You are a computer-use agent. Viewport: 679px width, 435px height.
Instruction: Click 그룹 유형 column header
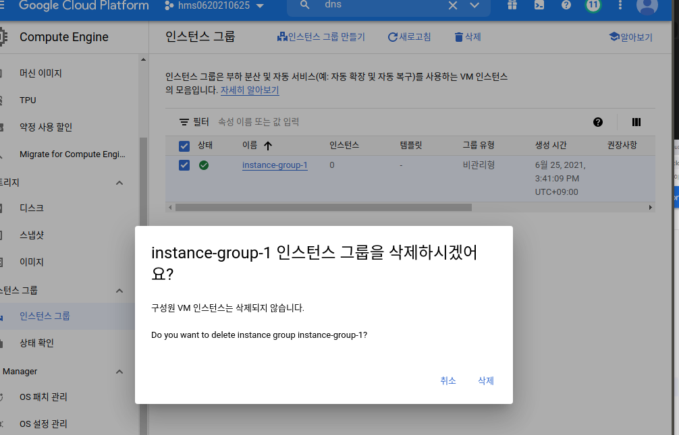click(x=479, y=145)
